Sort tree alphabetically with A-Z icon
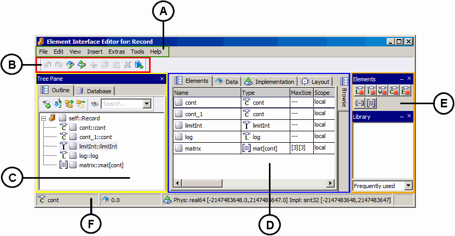 coord(58,104)
